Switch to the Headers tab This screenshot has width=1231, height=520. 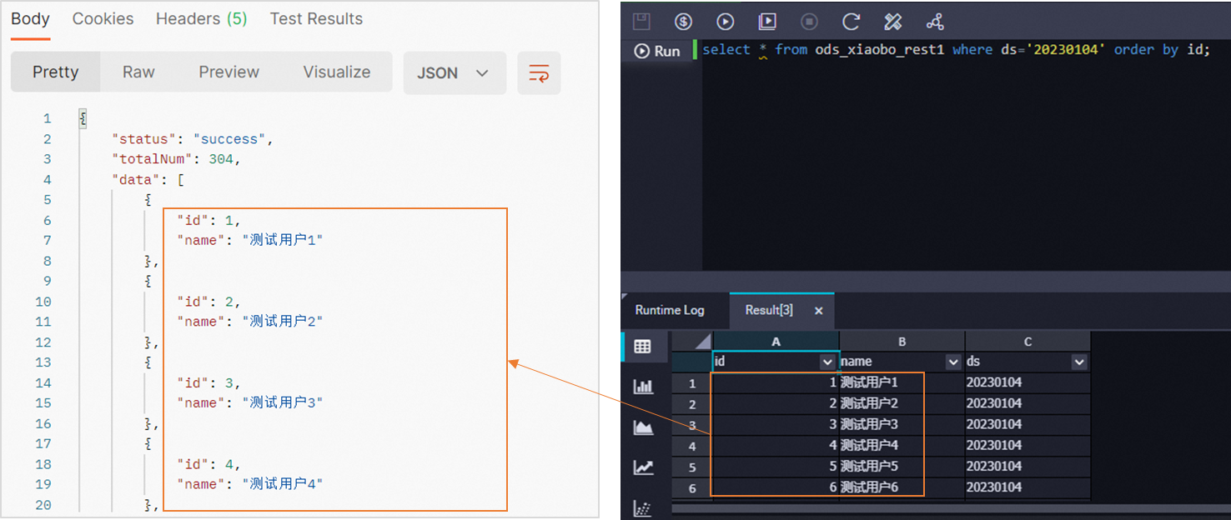201,18
